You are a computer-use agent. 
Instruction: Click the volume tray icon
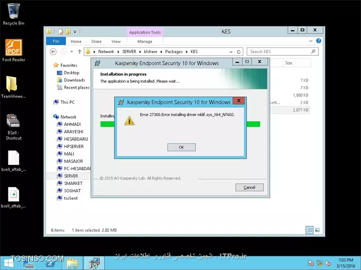click(x=328, y=263)
